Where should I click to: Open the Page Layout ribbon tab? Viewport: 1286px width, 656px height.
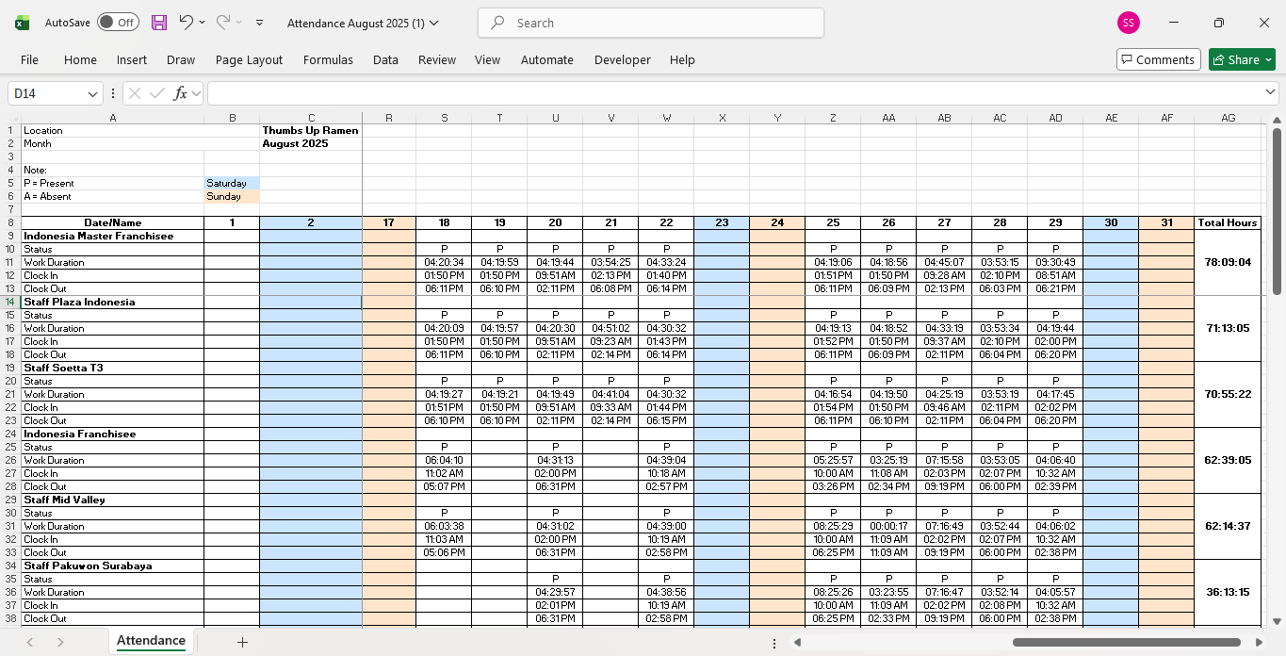[249, 59]
